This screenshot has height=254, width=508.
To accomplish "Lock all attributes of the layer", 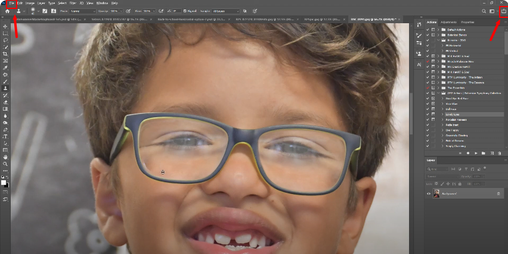I will pos(460,184).
